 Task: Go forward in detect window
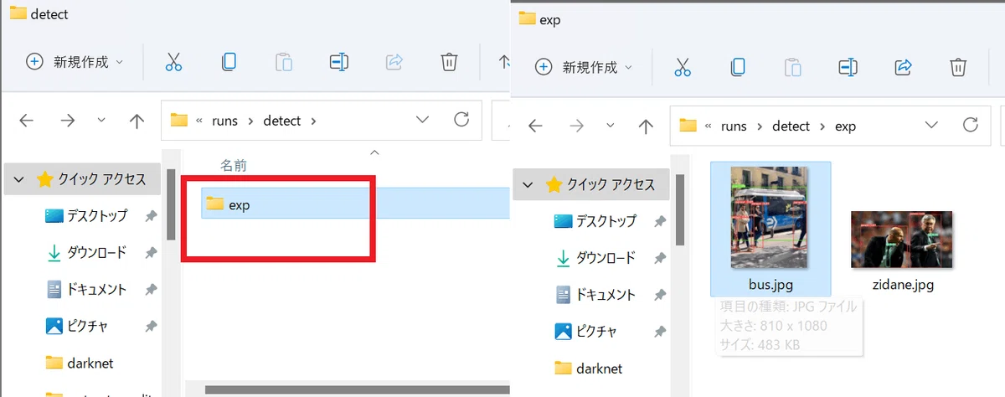[x=66, y=121]
